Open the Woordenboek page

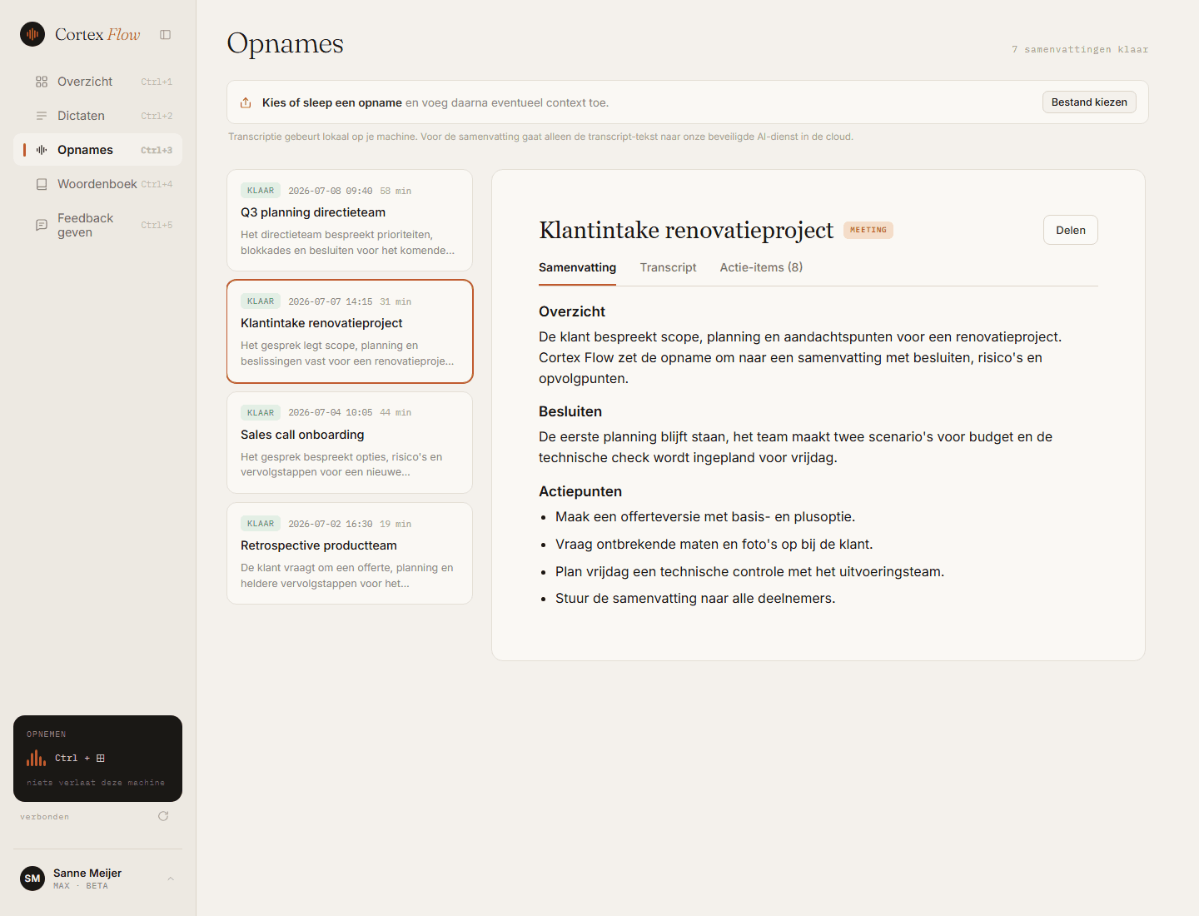(97, 184)
